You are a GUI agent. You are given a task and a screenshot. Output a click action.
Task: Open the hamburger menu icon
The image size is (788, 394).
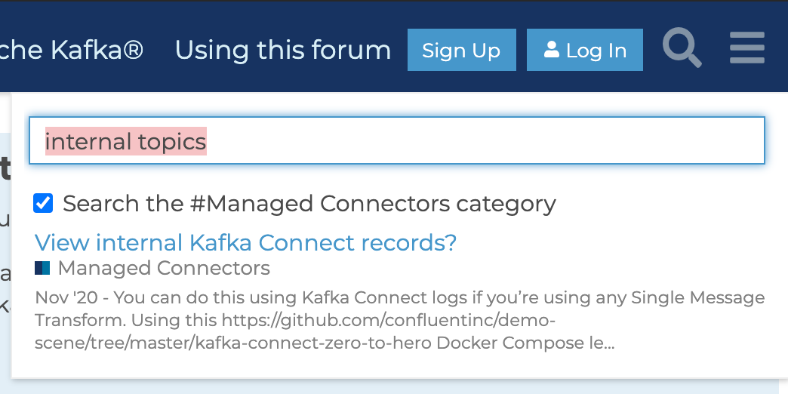pyautogui.click(x=747, y=48)
